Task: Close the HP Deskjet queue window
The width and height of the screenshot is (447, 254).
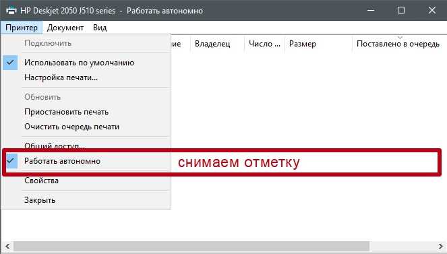Action: click(x=432, y=11)
